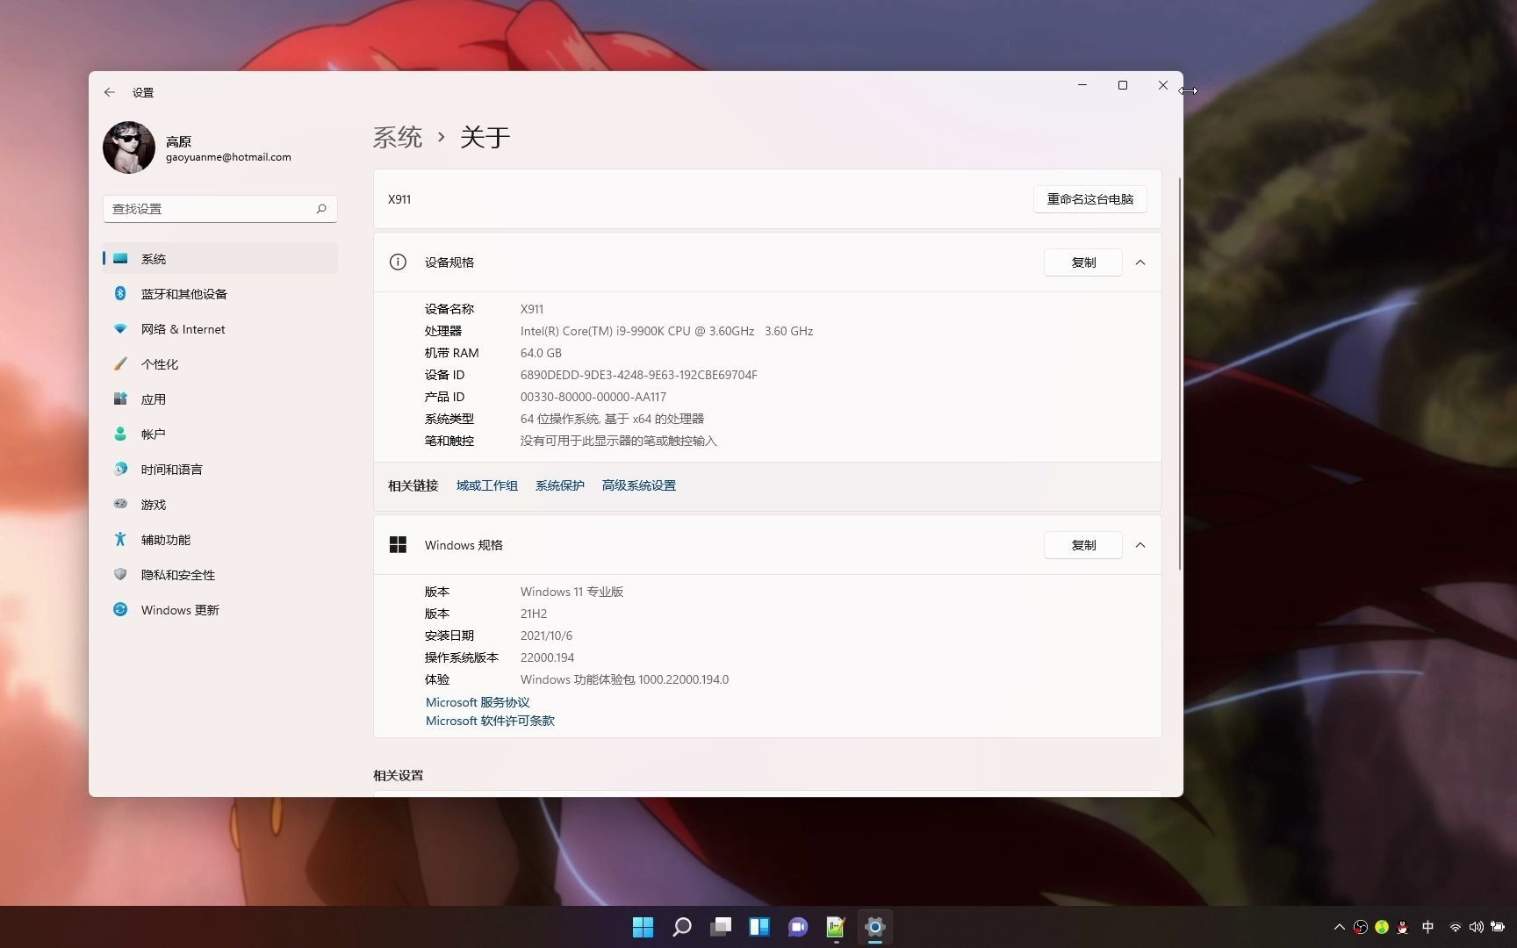This screenshot has width=1517, height=948.
Task: Open 时间和语言 settings
Action: (x=219, y=470)
